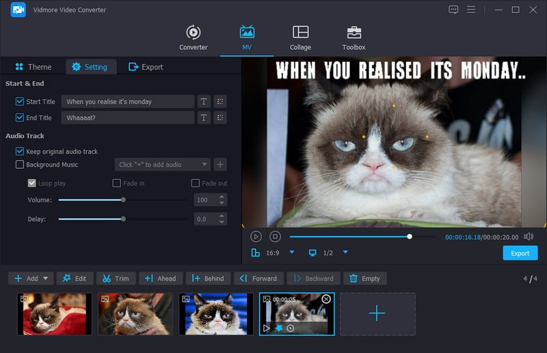The image size is (547, 353).
Task: Open the 1/2 screen display dropdown
Action: [x=345, y=253]
